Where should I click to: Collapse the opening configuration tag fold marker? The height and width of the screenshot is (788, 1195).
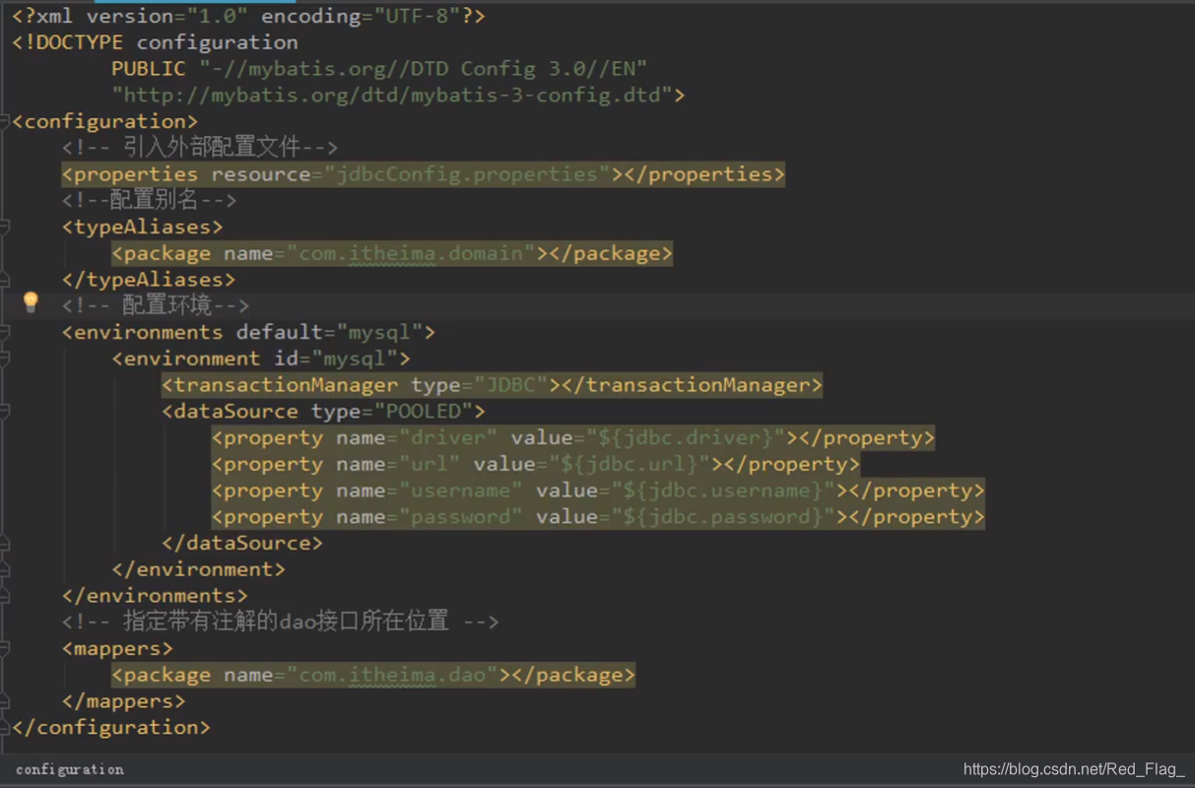pos(4,122)
